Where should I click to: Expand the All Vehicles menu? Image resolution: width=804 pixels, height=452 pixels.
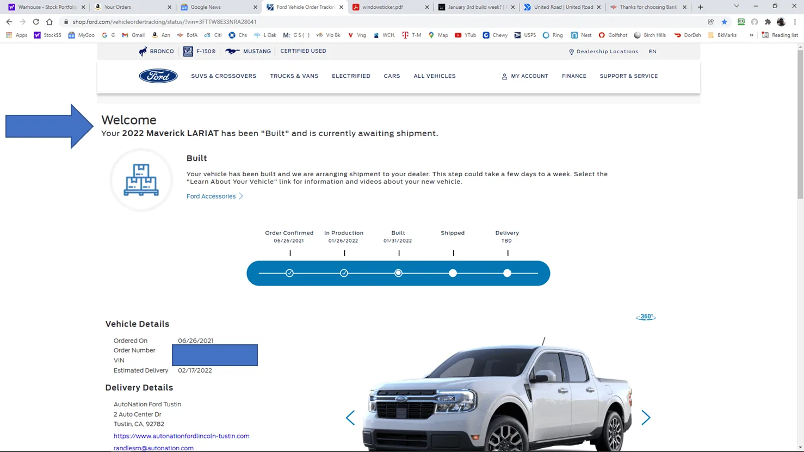click(435, 76)
